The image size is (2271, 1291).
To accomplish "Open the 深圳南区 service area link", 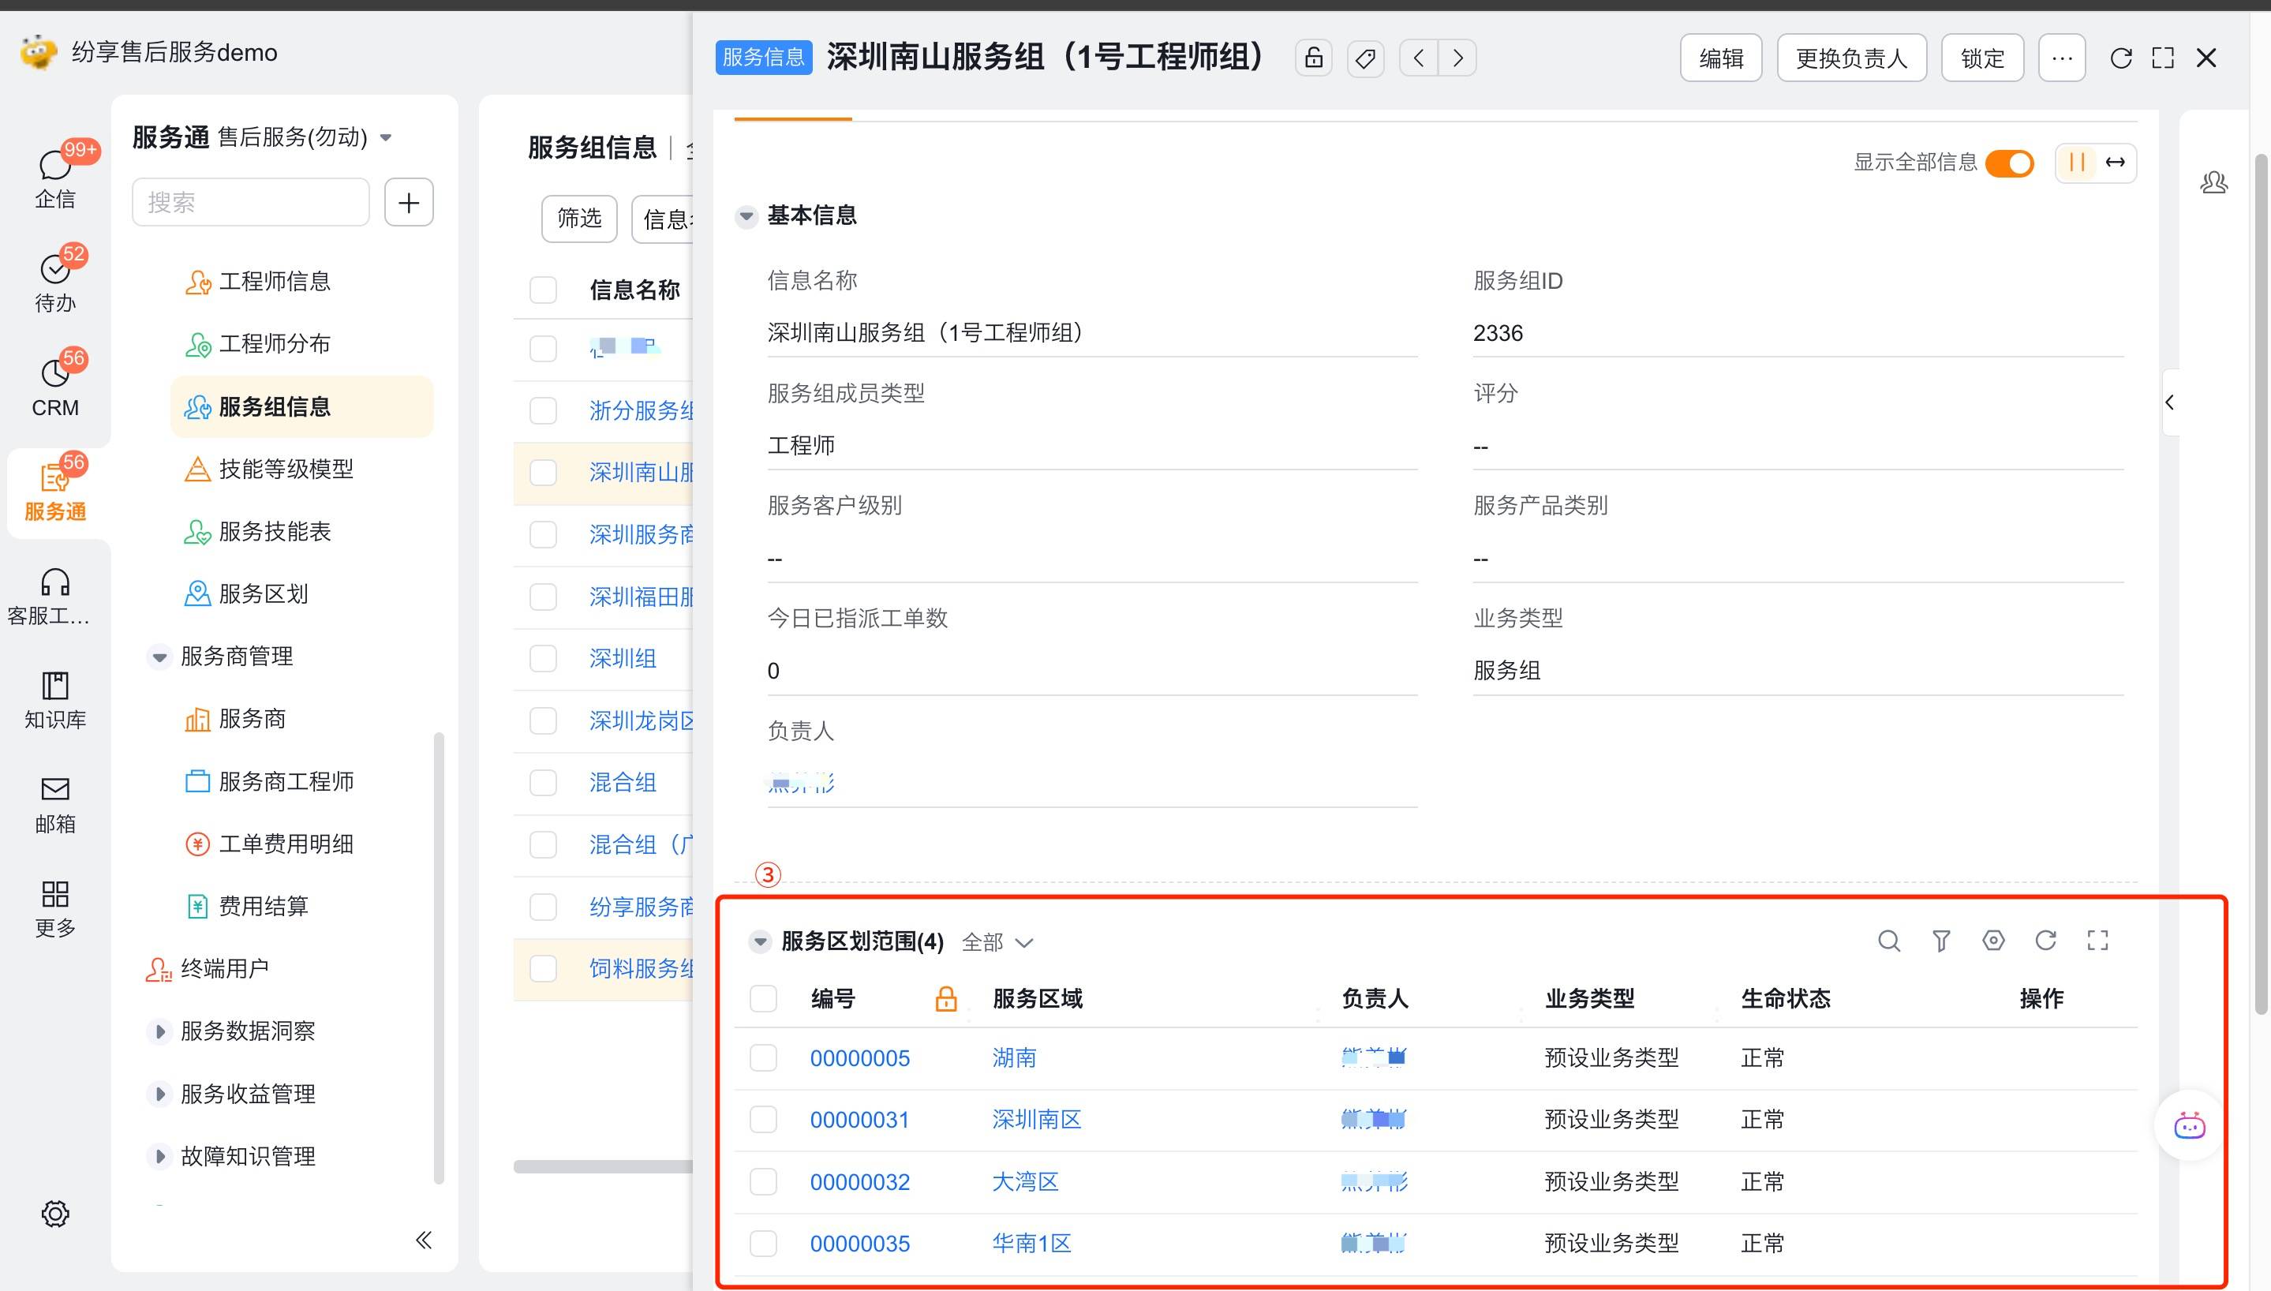I will pos(1036,1119).
